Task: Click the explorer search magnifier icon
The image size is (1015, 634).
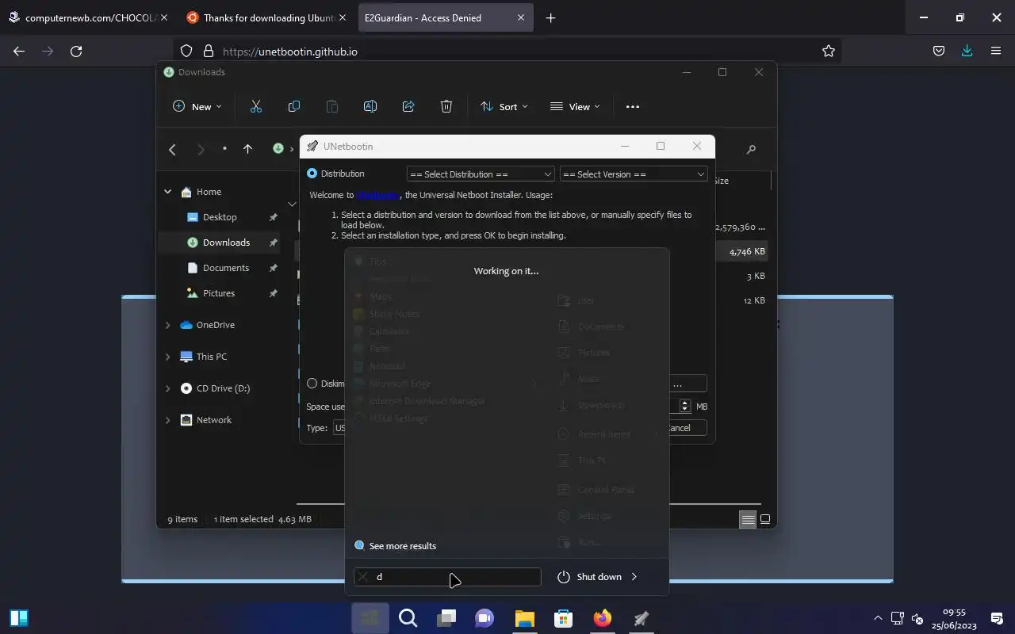Action: click(x=751, y=149)
